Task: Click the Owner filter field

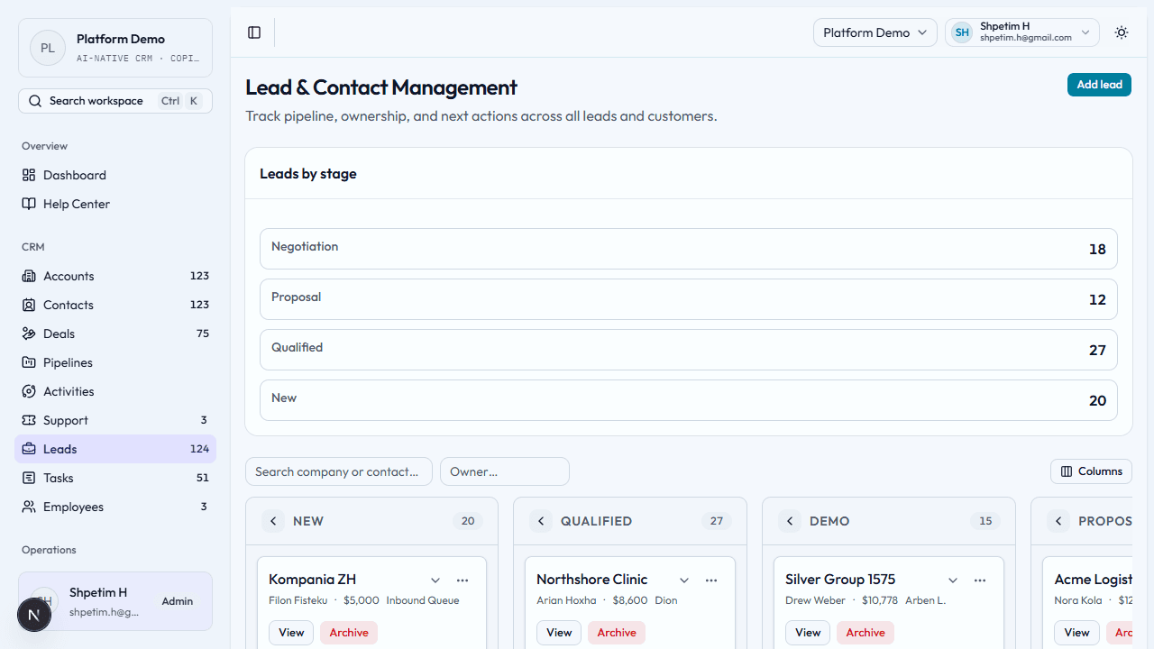Action: click(504, 471)
